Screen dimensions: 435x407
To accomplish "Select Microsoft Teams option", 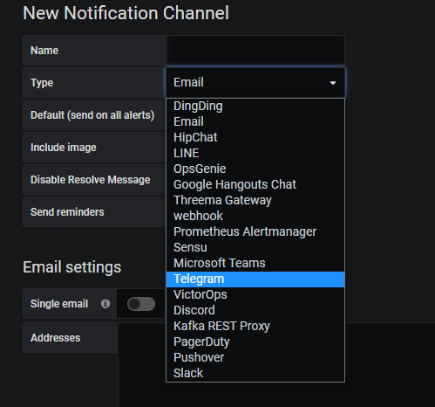I will click(x=255, y=263).
